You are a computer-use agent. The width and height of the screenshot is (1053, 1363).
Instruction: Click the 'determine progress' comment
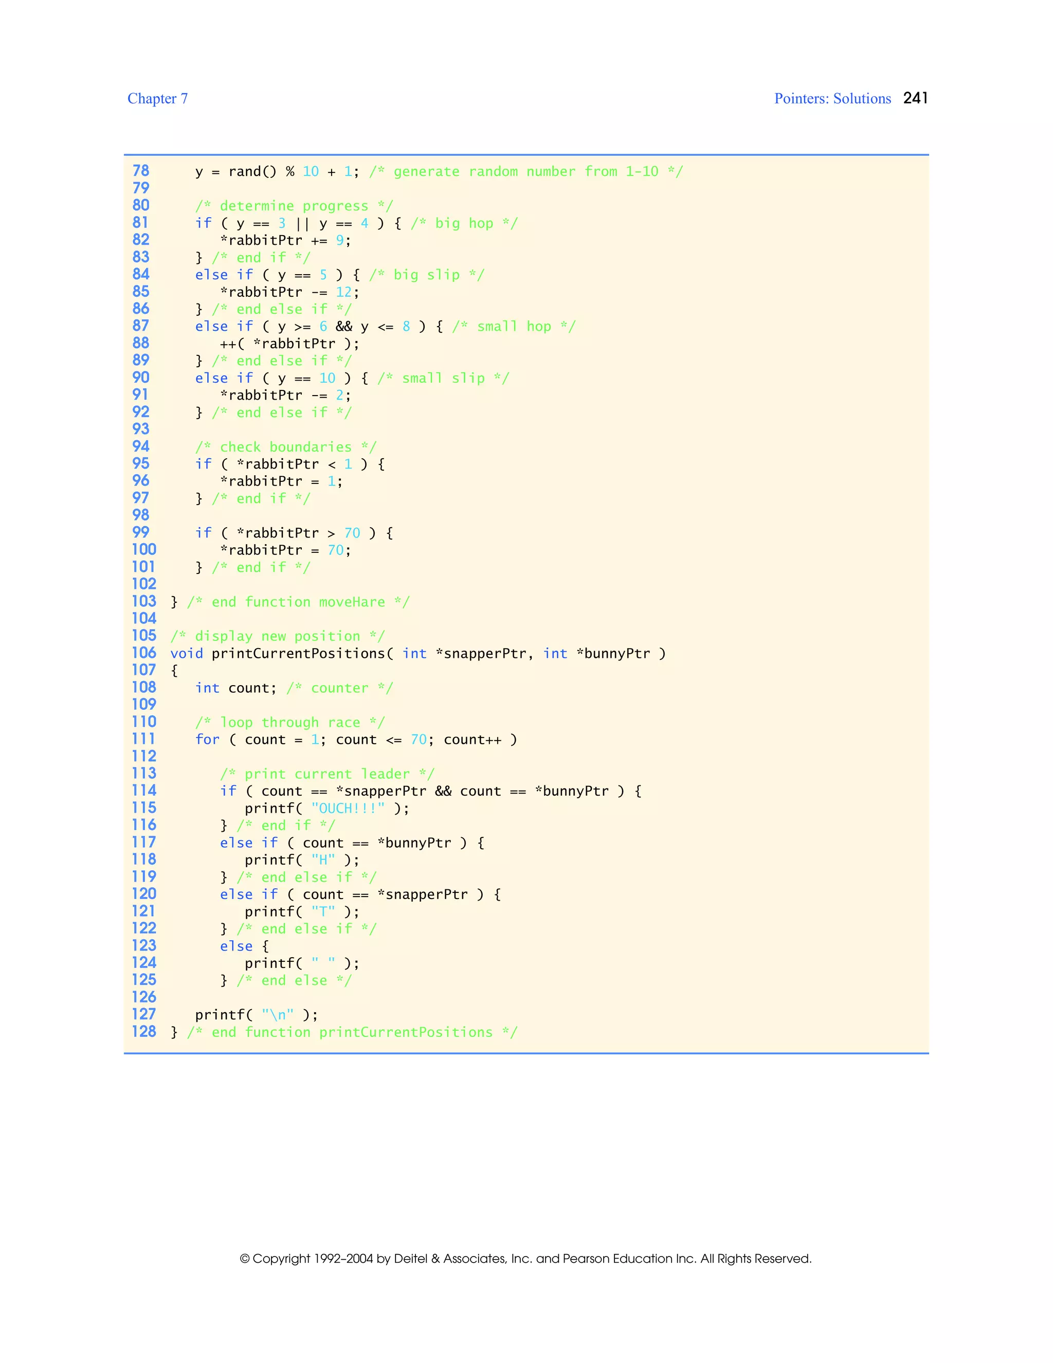[x=294, y=206]
